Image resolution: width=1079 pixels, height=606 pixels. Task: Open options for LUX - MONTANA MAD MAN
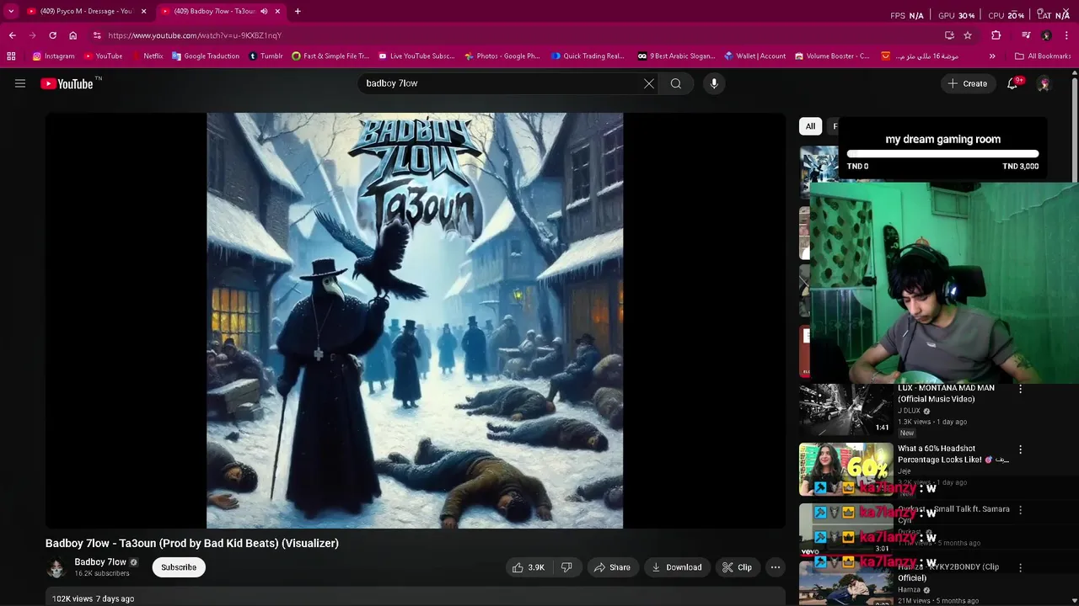tap(1020, 389)
